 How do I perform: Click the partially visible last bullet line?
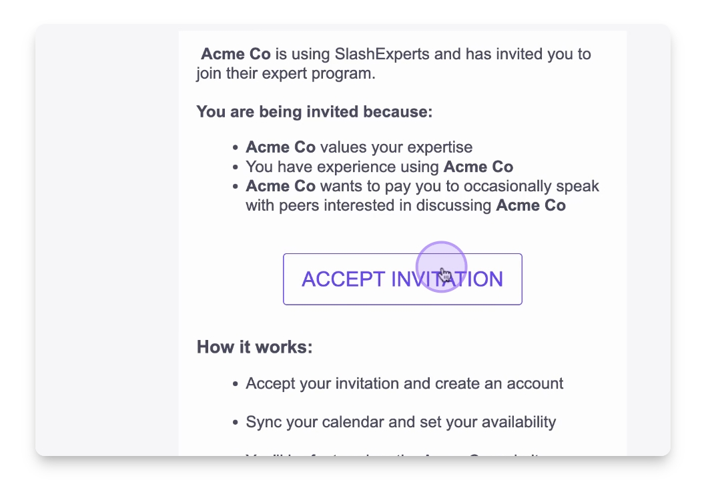pos(394,454)
